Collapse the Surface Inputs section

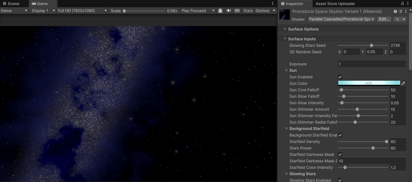click(x=285, y=39)
